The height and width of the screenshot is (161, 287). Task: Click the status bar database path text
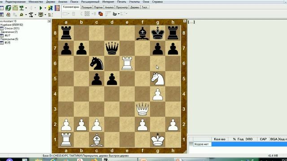coord(86,156)
